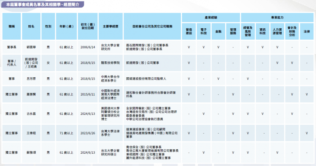Click the 產業經驗 group header
This screenshot has height=166, width=316.
(x=211, y=17)
